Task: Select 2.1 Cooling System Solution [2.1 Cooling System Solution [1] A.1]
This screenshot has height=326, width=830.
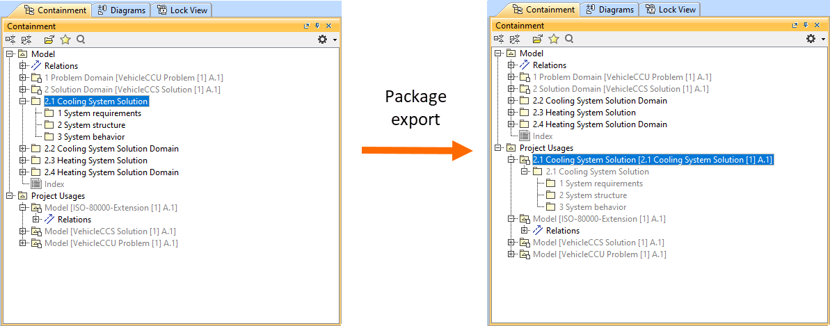Action: pos(654,160)
